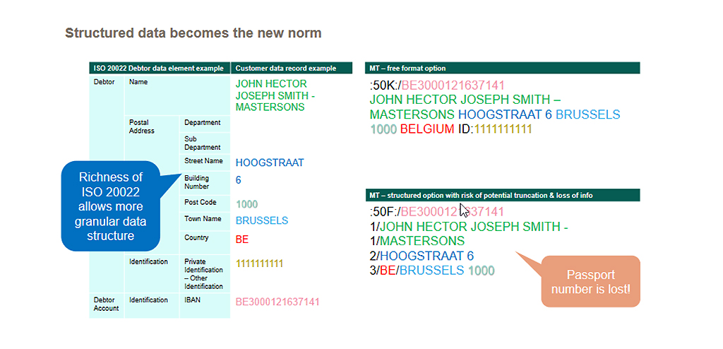Click the "Passport number is lost!" orange callout
The image size is (723, 349).
(591, 282)
